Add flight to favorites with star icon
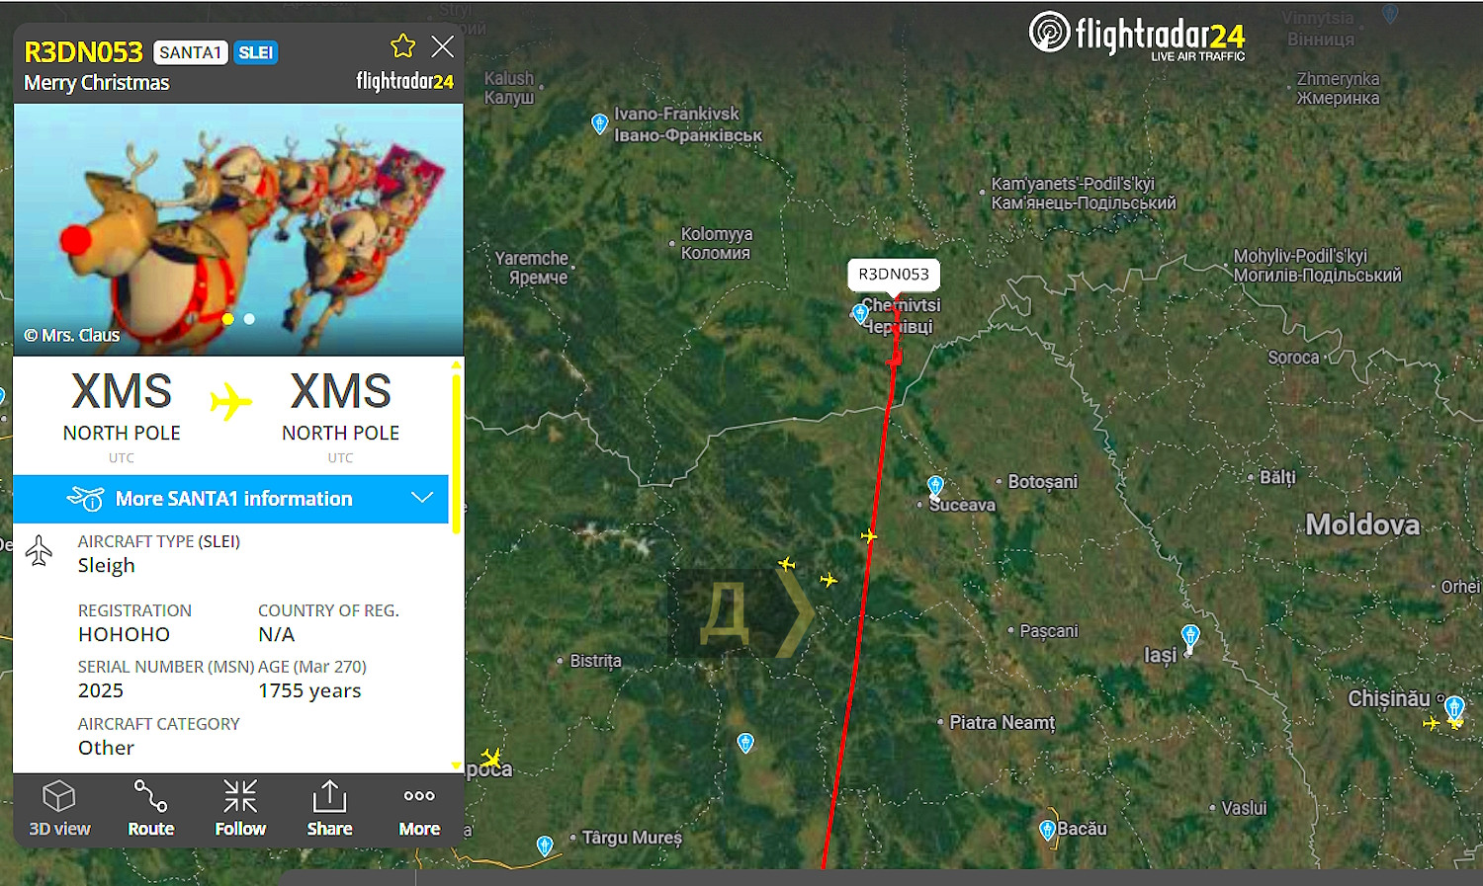 (x=402, y=46)
